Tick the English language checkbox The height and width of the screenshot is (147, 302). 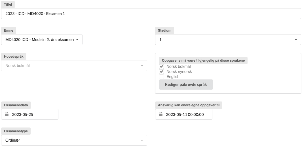click(162, 77)
